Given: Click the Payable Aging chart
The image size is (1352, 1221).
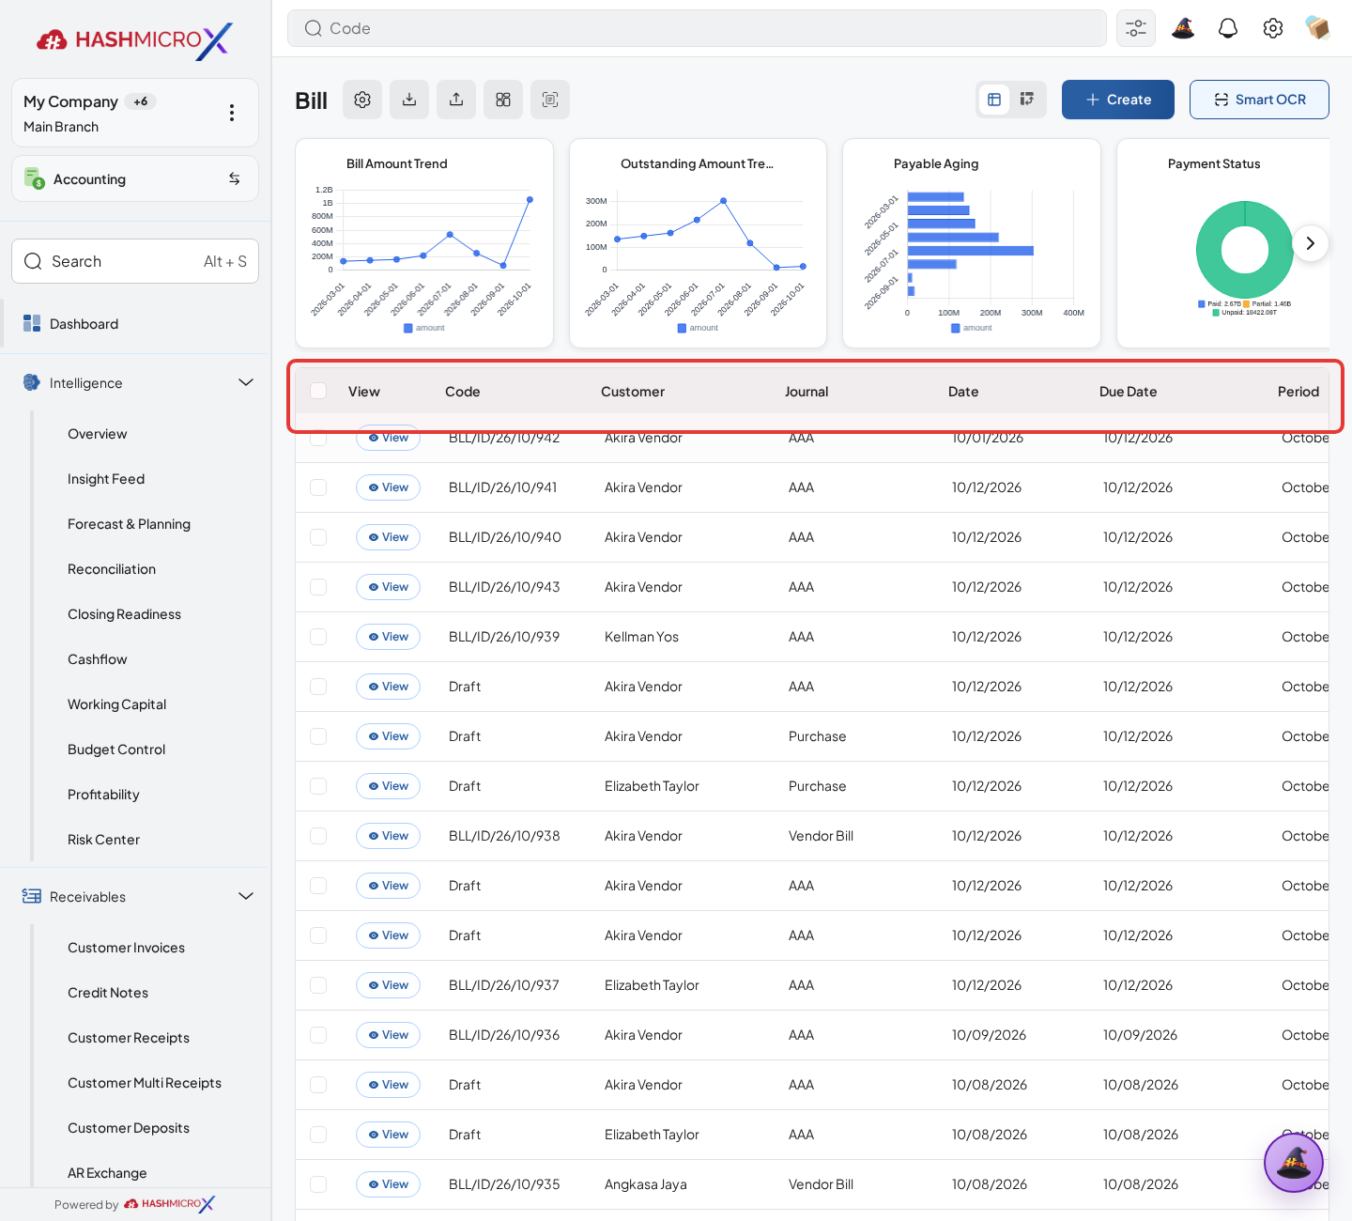Looking at the screenshot, I should click(972, 243).
